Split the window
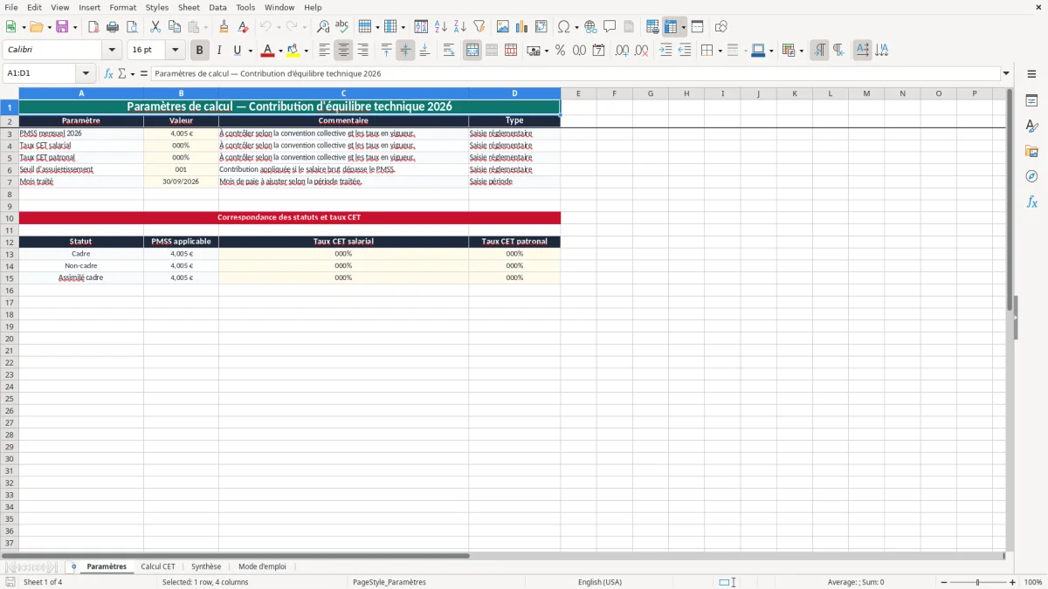This screenshot has width=1048, height=589. coord(698,27)
